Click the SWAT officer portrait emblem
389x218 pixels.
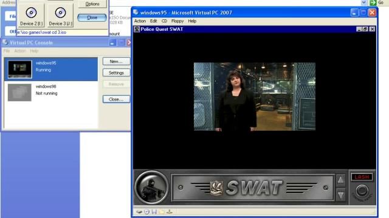pos(151,187)
